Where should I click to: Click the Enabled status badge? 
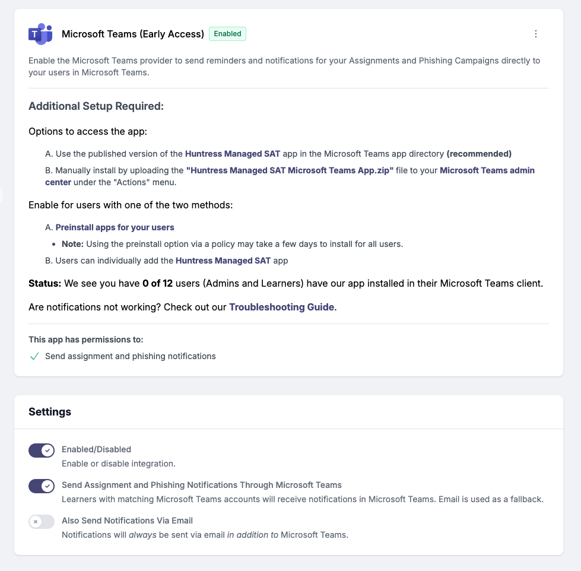click(227, 34)
